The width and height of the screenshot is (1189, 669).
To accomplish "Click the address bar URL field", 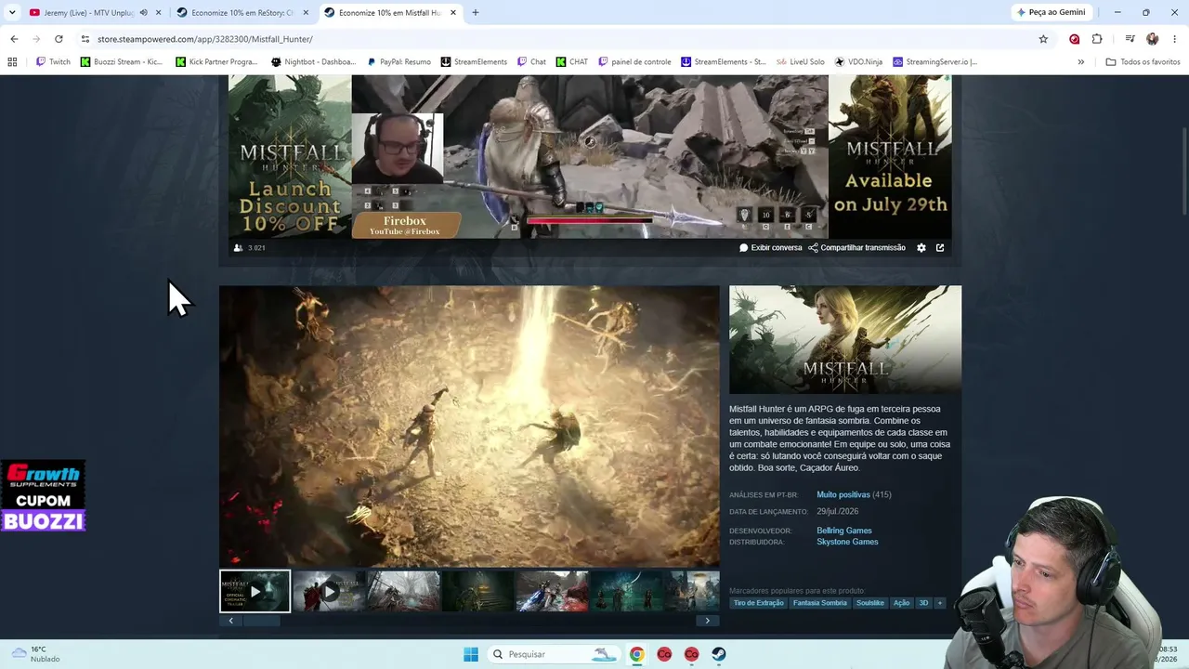I will pyautogui.click(x=557, y=39).
